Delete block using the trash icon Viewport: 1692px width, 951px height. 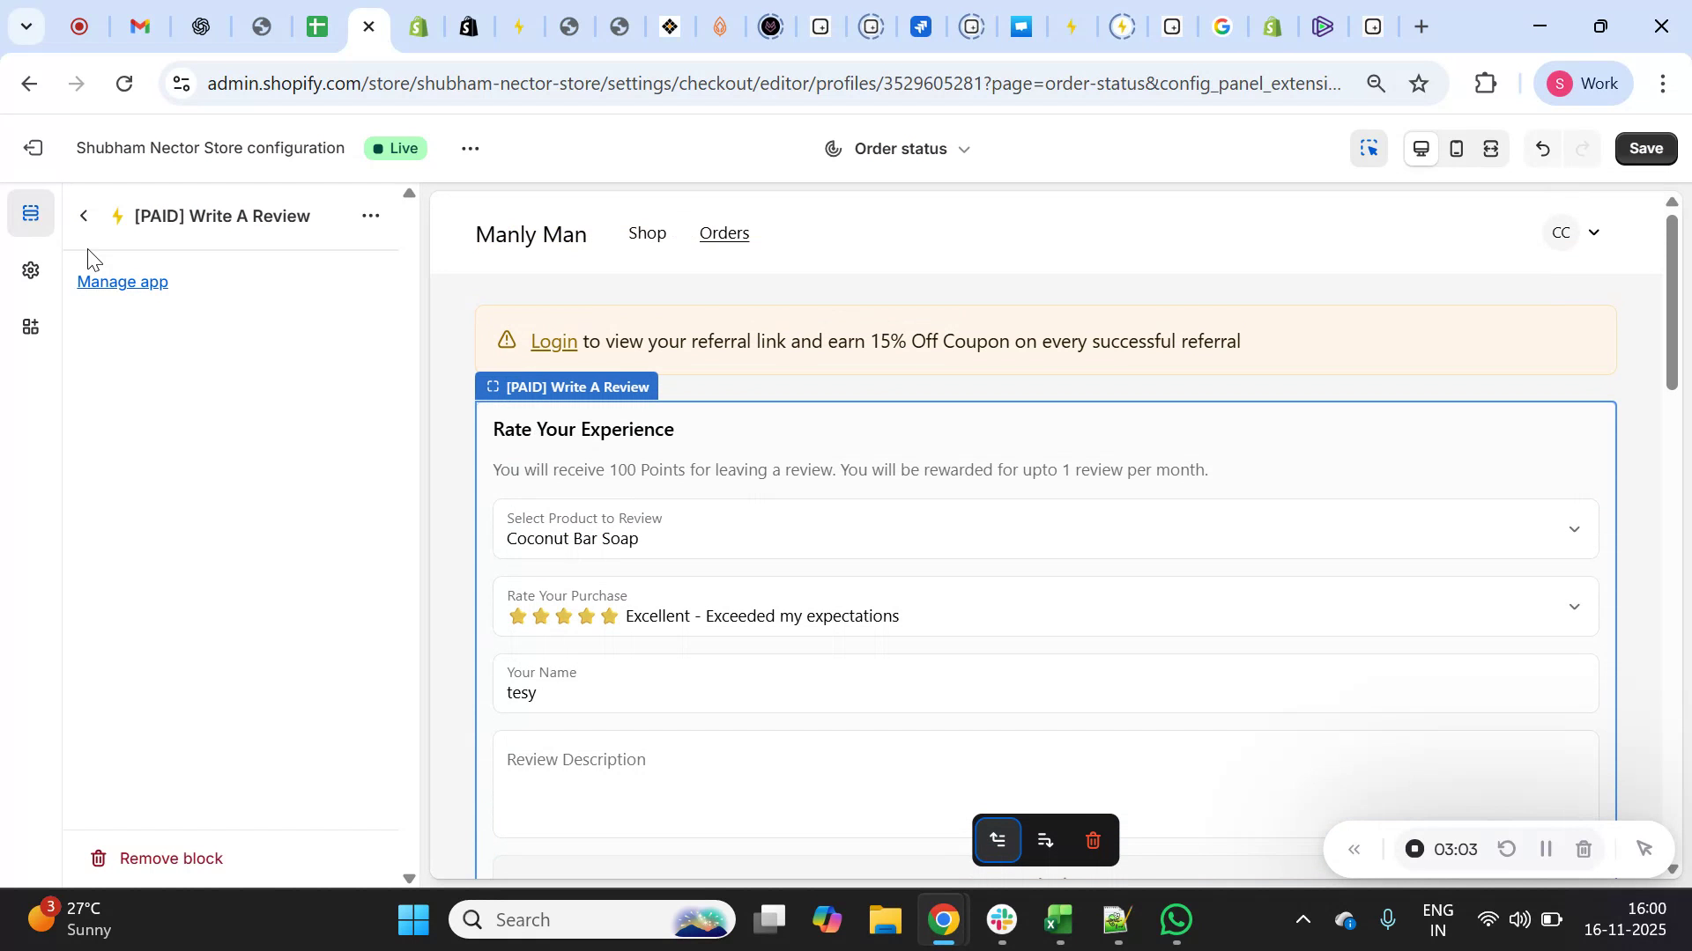(1093, 840)
